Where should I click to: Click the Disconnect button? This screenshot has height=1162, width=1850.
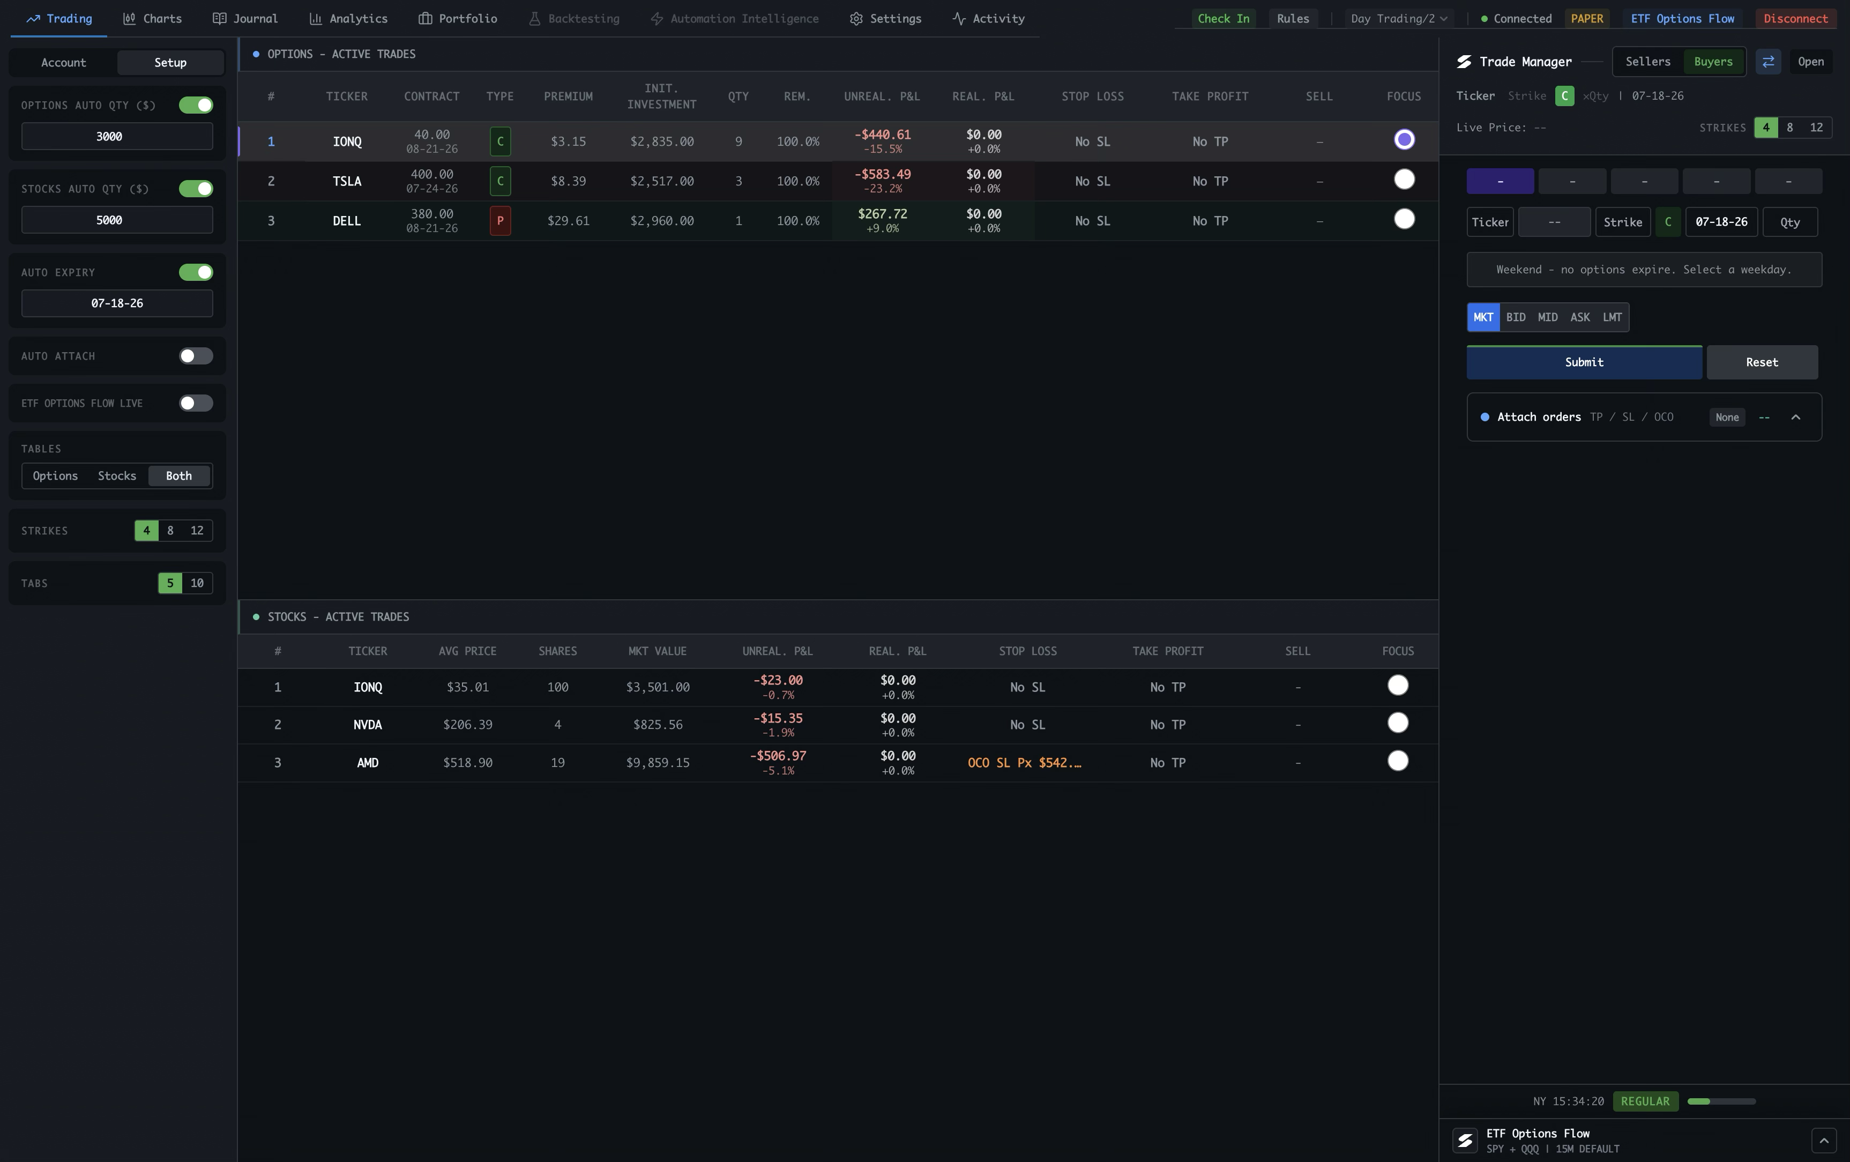click(x=1795, y=18)
